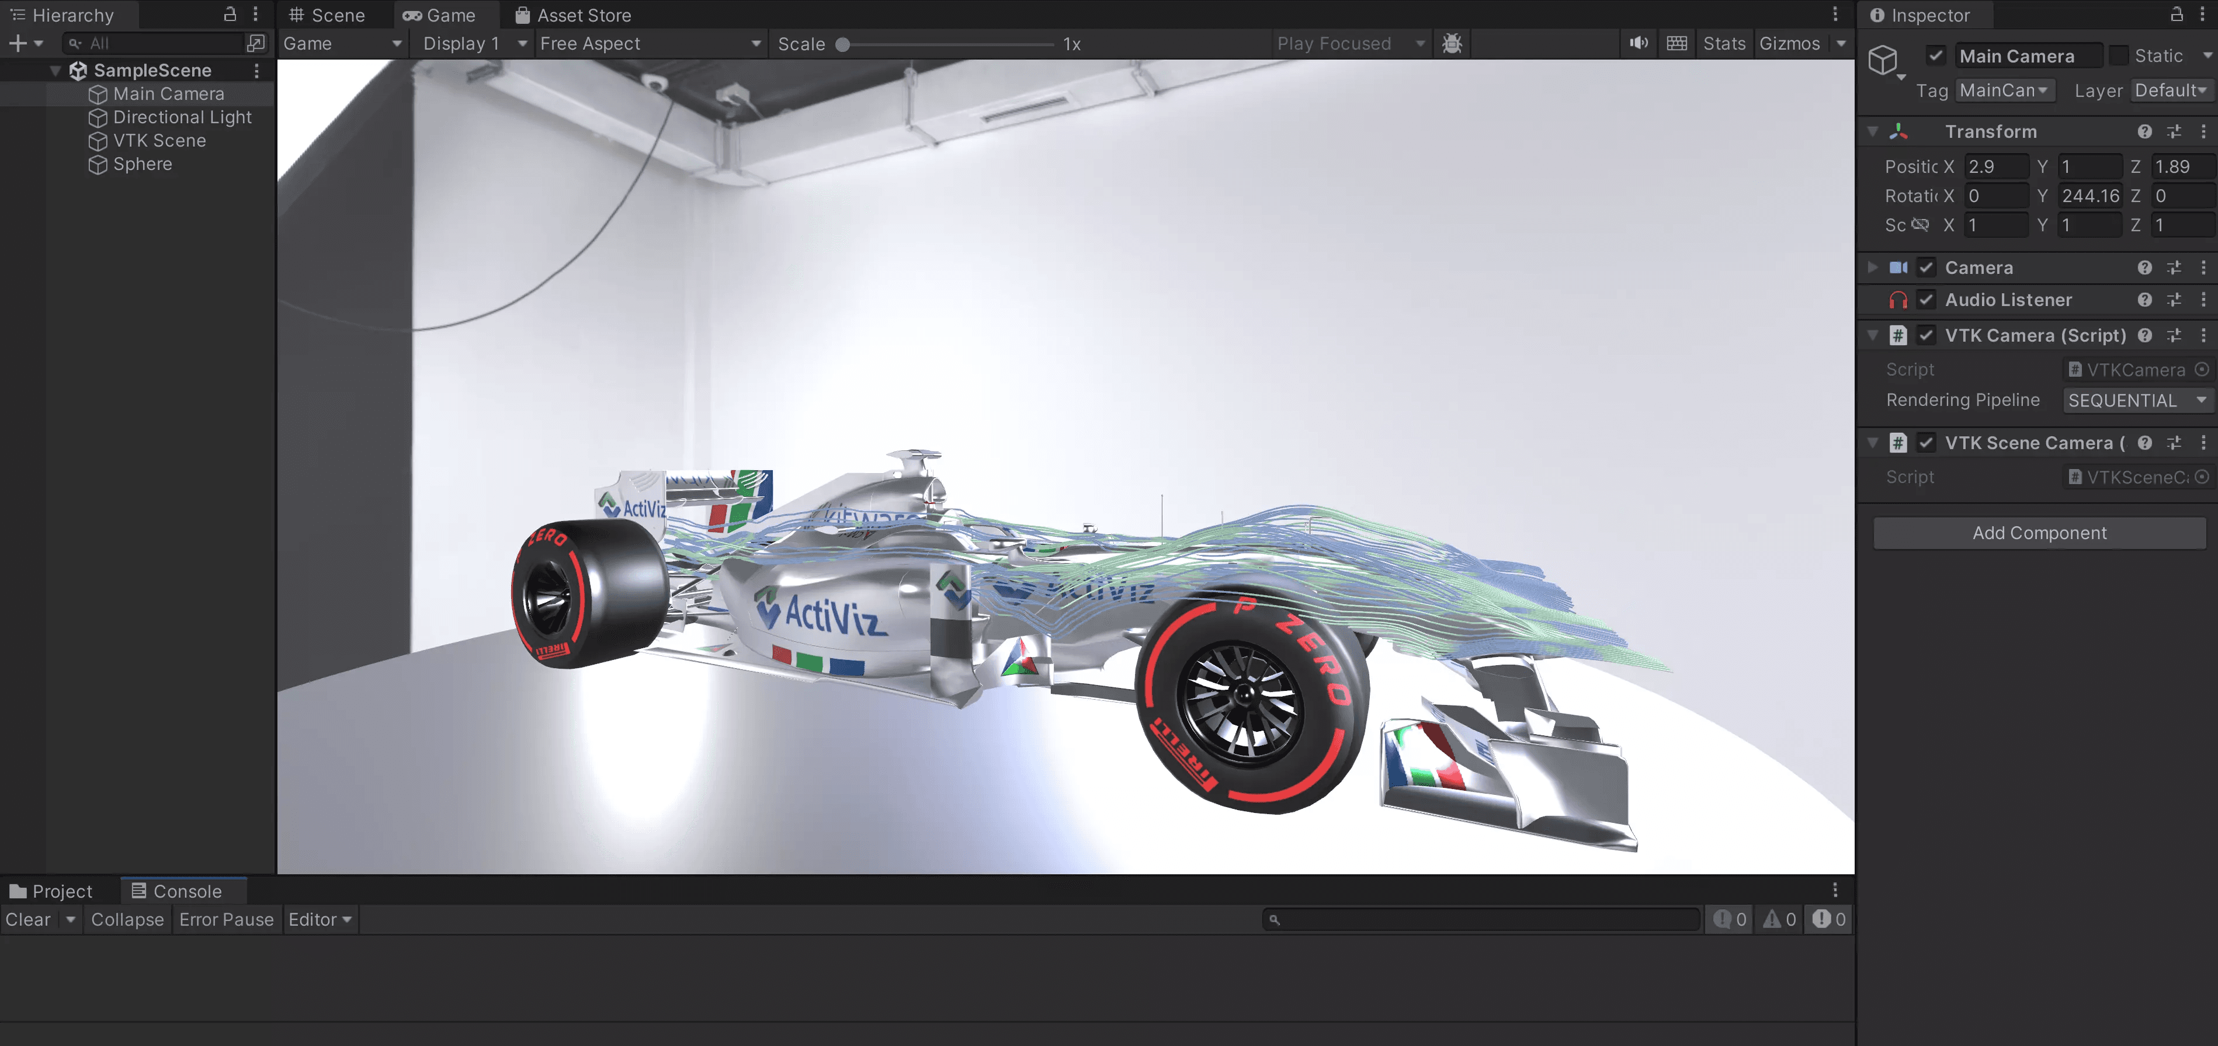Open Camera component preset settings icon

(2174, 267)
